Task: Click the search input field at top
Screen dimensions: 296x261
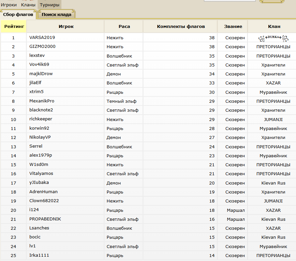Action: (229, 1)
